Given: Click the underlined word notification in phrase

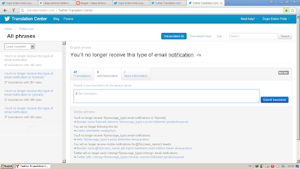Looking at the screenshot, I should pyautogui.click(x=181, y=55).
